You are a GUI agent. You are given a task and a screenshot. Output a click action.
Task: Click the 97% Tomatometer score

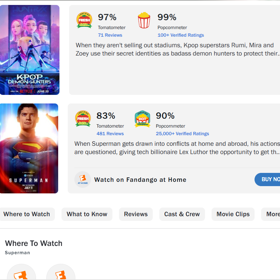tap(107, 17)
